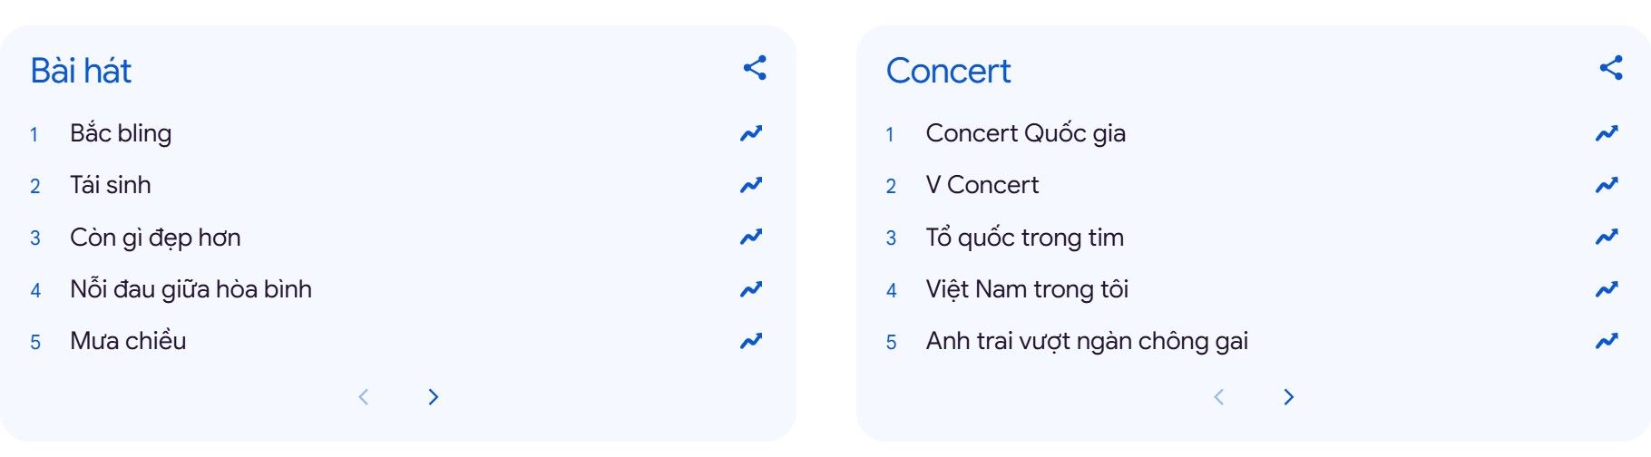Show next page of Concert list
1651x457 pixels.
click(x=1289, y=397)
